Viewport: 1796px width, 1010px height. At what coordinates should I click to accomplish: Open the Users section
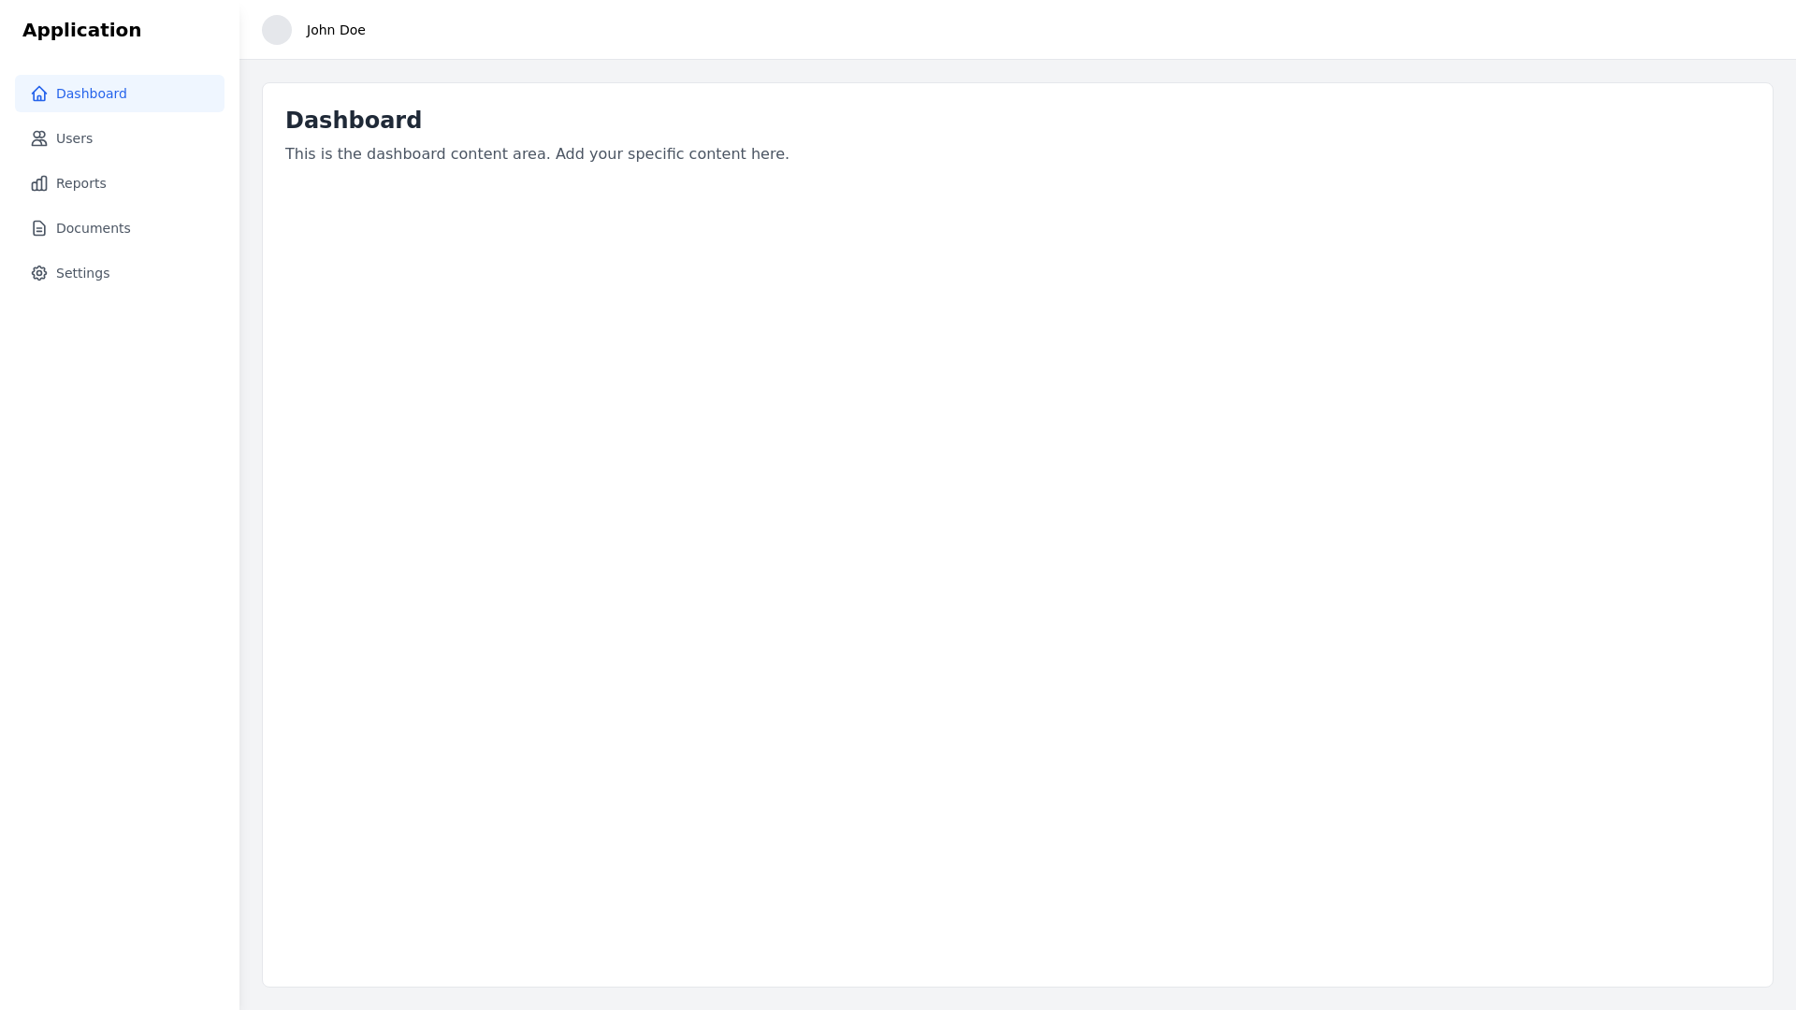74,138
